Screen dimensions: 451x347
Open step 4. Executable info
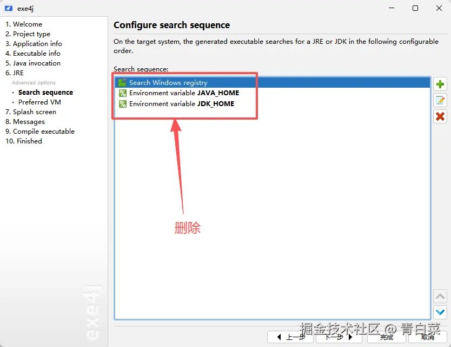(x=33, y=54)
